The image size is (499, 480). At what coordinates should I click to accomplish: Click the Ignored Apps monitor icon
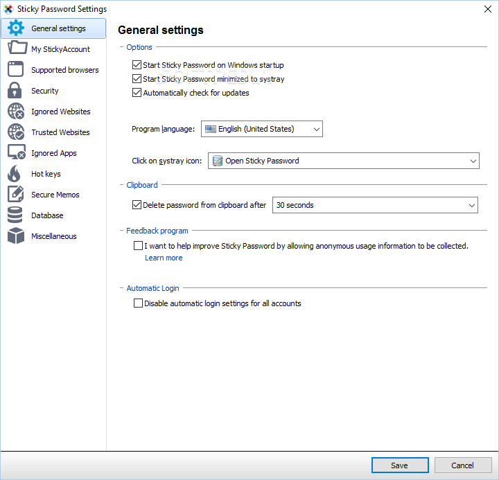pos(17,152)
